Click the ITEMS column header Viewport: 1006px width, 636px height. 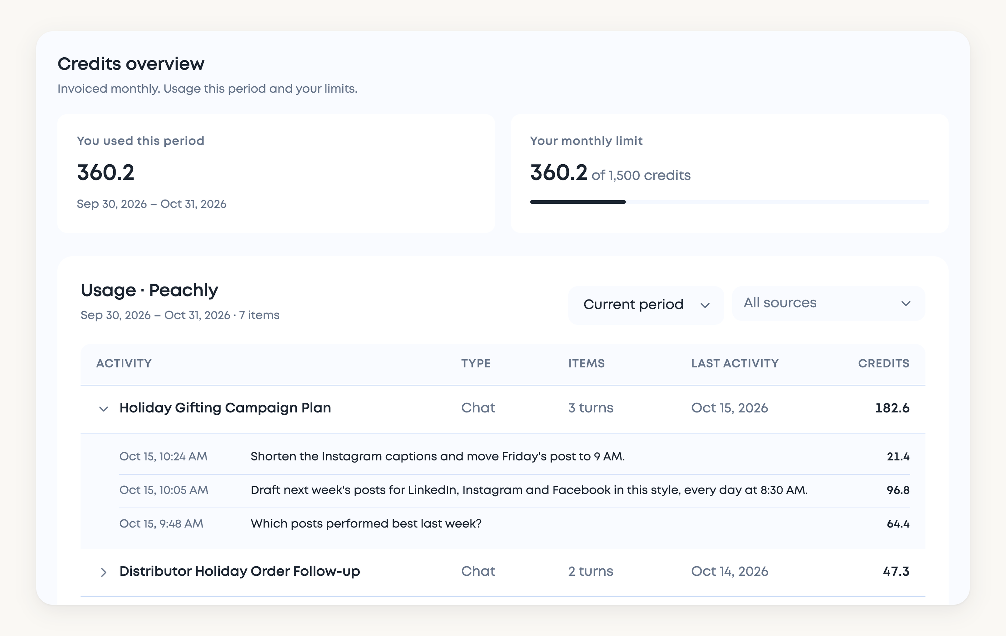[x=586, y=364]
